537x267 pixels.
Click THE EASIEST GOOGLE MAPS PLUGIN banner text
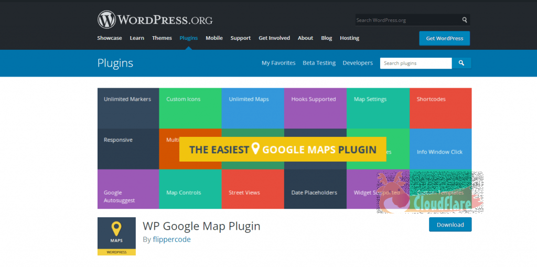coord(283,149)
